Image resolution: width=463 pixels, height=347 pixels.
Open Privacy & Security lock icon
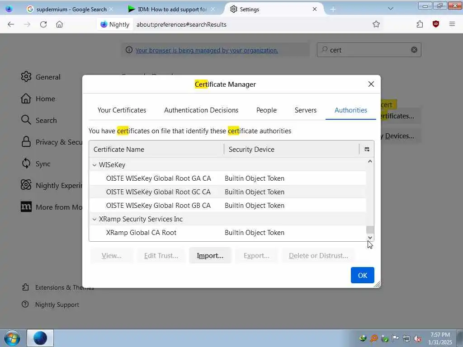pyautogui.click(x=26, y=142)
